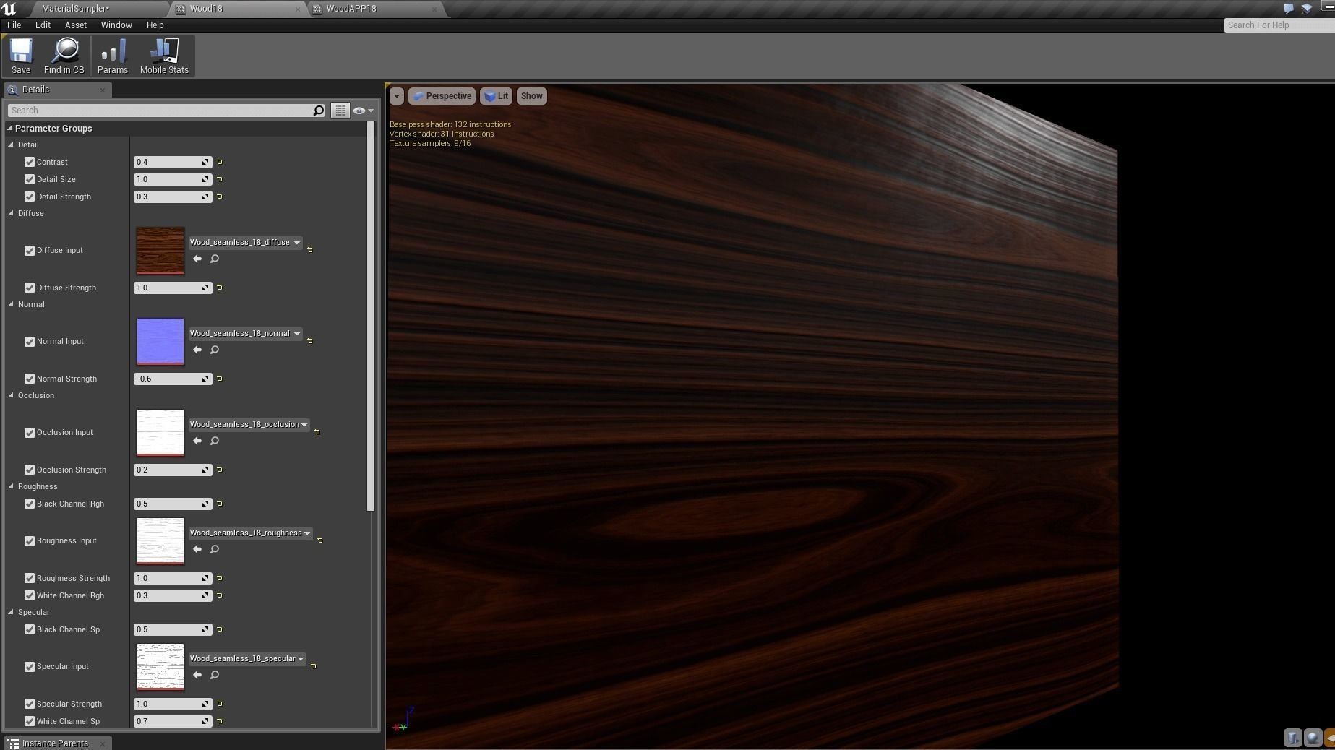The image size is (1335, 750).
Task: Toggle the Occlusion Strength override checkbox
Action: [30, 470]
